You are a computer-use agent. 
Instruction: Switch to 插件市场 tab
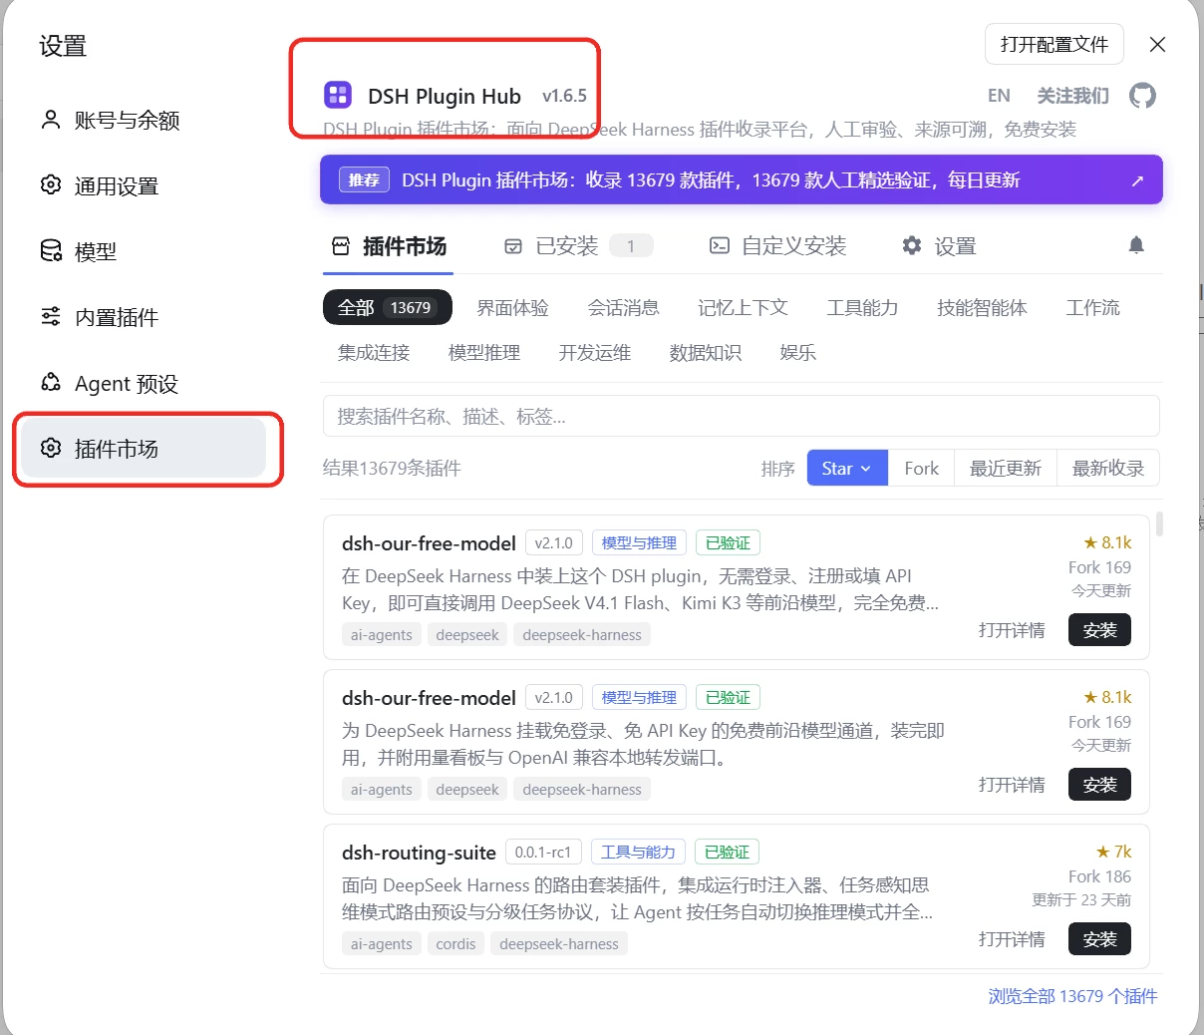389,246
